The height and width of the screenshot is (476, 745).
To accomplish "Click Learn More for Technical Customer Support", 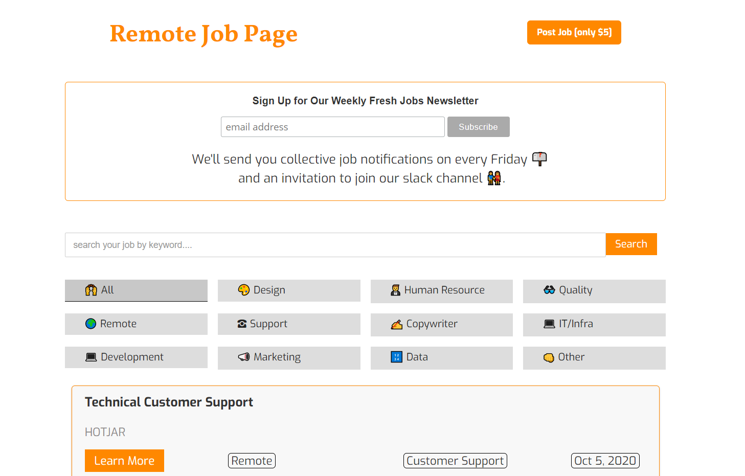I will tap(124, 460).
